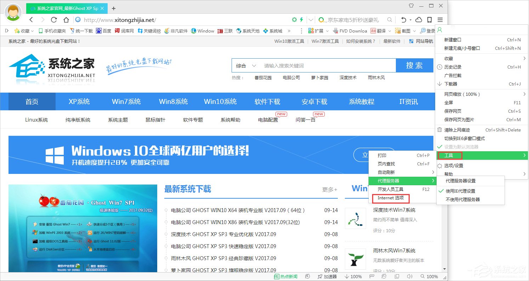Click the FVD Downloader toolbar icon
529x281 pixels.
click(351, 31)
